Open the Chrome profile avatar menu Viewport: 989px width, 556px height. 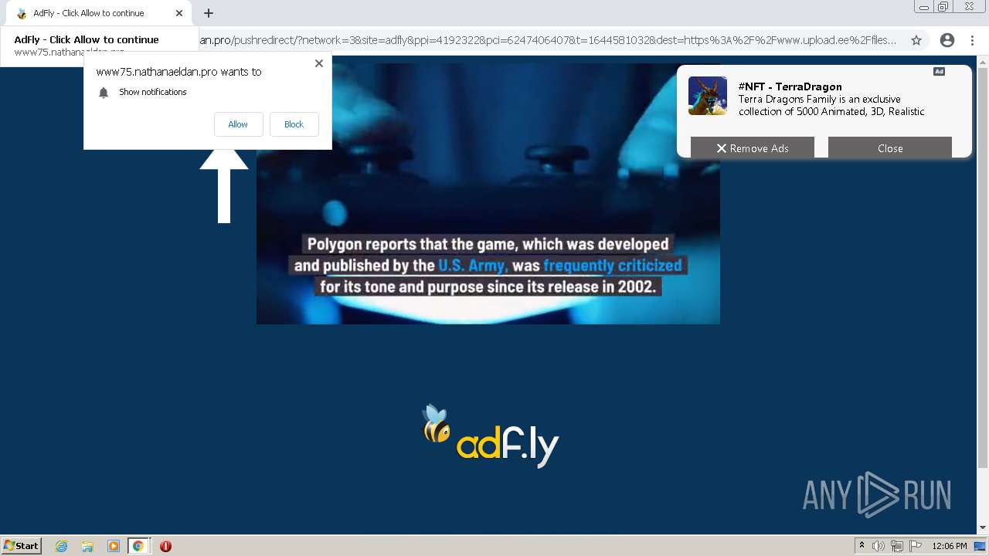click(947, 40)
